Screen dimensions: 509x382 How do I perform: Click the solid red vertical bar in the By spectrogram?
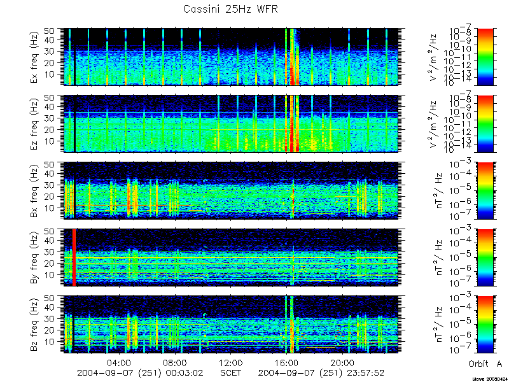(74, 258)
